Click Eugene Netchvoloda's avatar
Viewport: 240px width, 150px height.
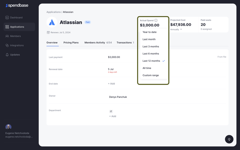tap(8, 127)
